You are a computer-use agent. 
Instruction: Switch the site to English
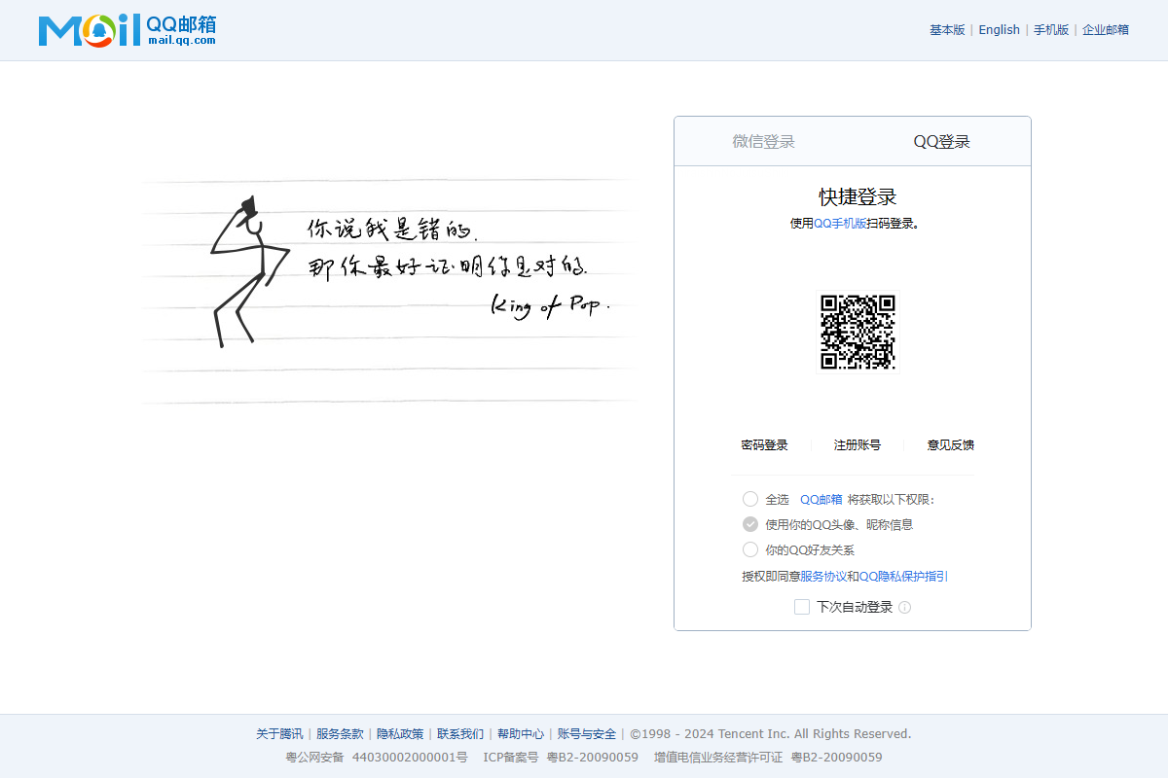click(x=999, y=29)
